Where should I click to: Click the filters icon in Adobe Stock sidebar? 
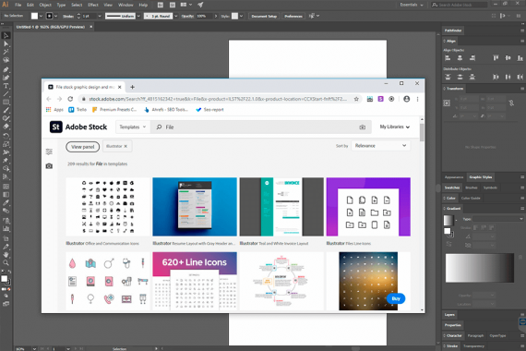pyautogui.click(x=49, y=151)
